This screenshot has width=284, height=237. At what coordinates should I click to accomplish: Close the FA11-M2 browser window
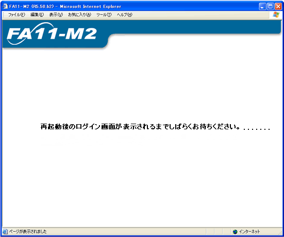(278, 7)
